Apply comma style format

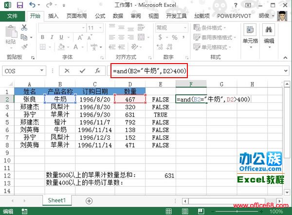pyautogui.click(x=184, y=37)
